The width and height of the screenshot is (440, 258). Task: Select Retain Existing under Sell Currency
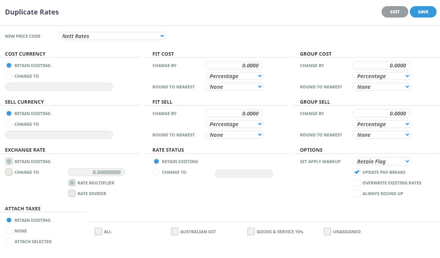(x=9, y=114)
